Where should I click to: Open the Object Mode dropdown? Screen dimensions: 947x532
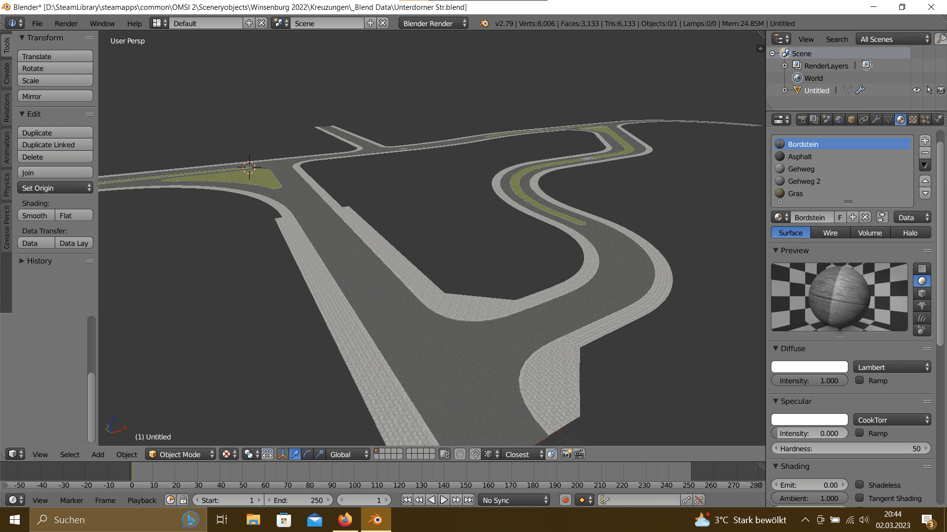tap(181, 454)
